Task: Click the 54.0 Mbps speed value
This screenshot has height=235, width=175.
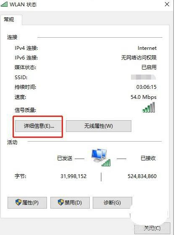Action: pos(144,97)
